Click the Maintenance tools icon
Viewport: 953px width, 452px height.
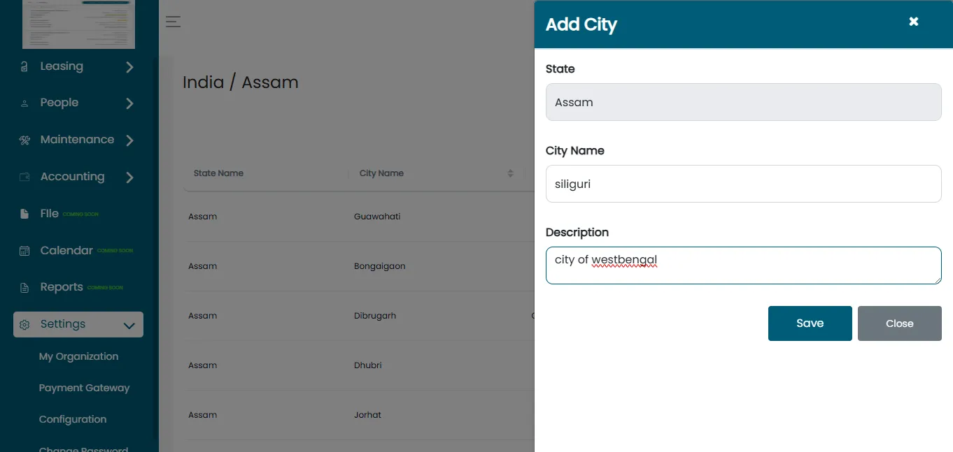(24, 140)
